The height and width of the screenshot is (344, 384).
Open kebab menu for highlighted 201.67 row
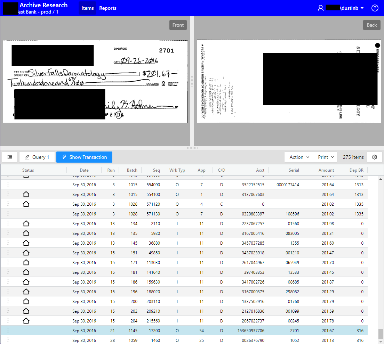point(8,330)
